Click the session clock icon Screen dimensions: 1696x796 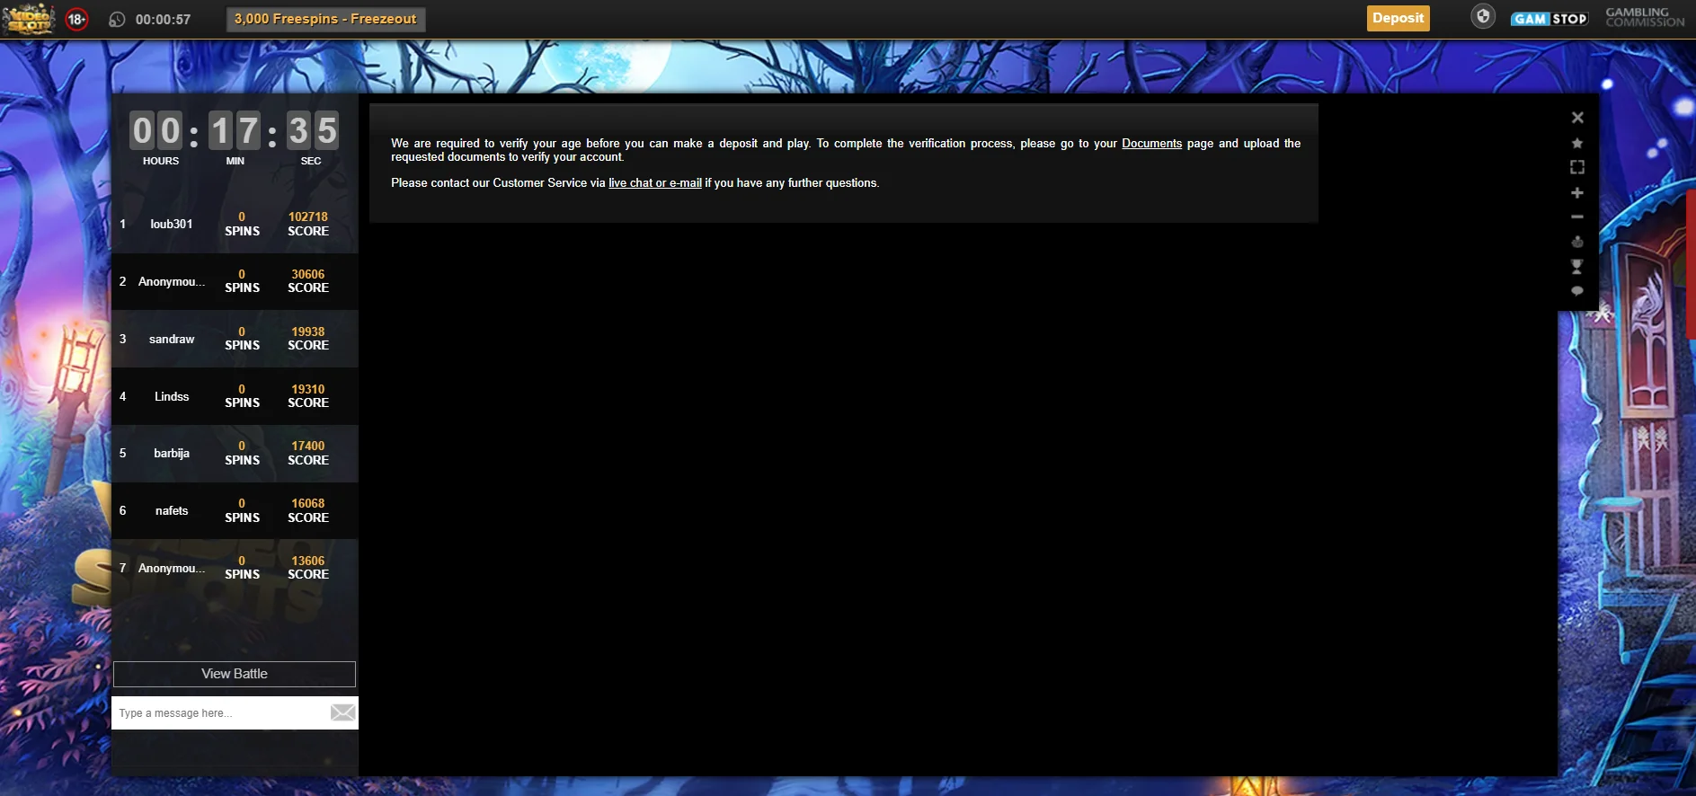tap(117, 19)
